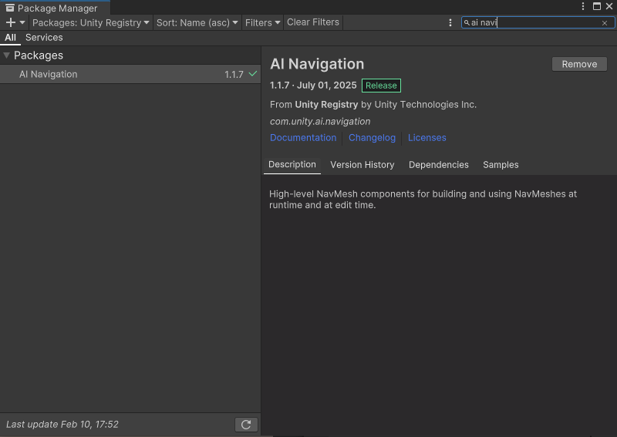Screen dimensions: 617x437
Task: Click the Remove button
Action: (x=579, y=64)
